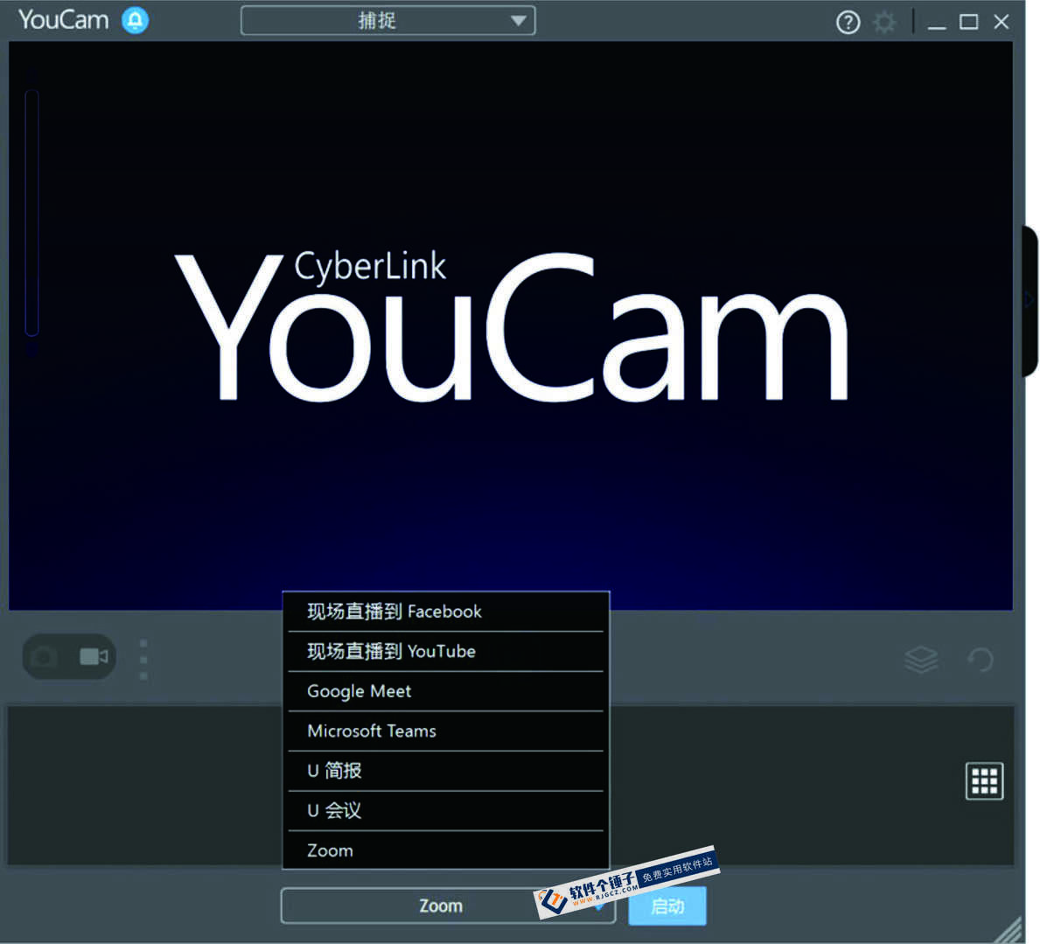This screenshot has width=1040, height=944.
Task: Choose Google Meet from the list
Action: [446, 691]
